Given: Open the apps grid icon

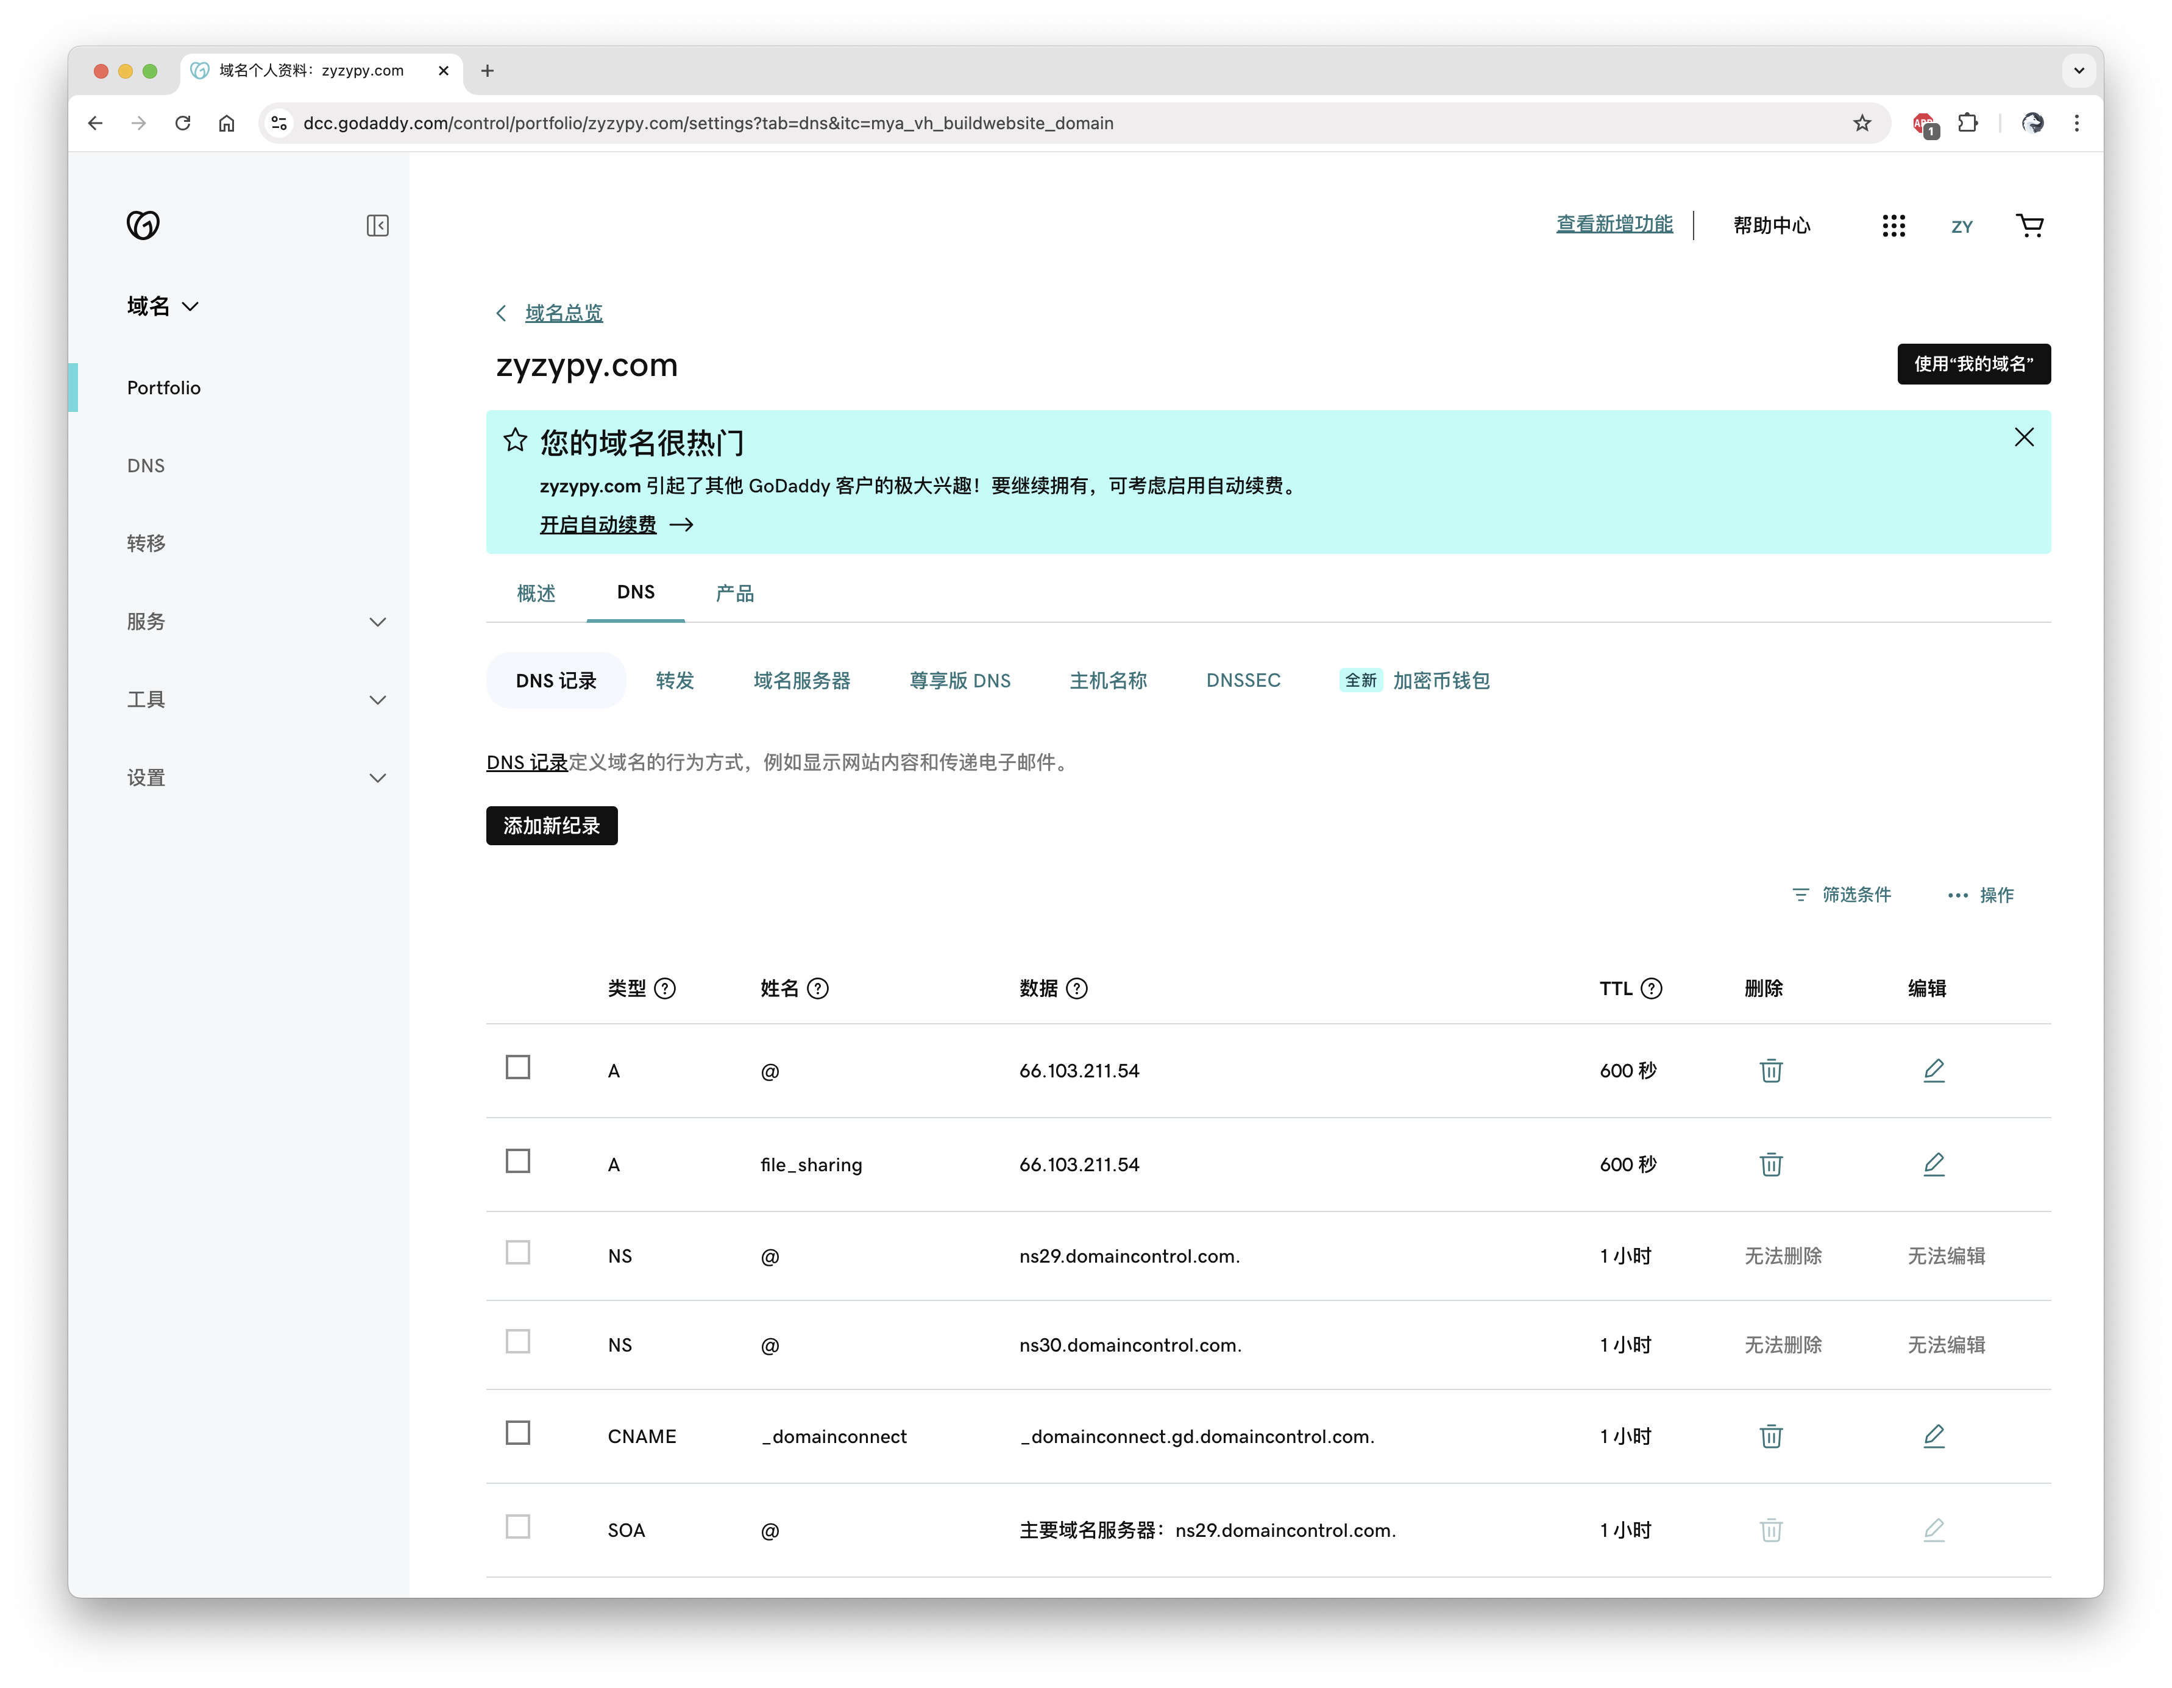Looking at the screenshot, I should click(1892, 226).
